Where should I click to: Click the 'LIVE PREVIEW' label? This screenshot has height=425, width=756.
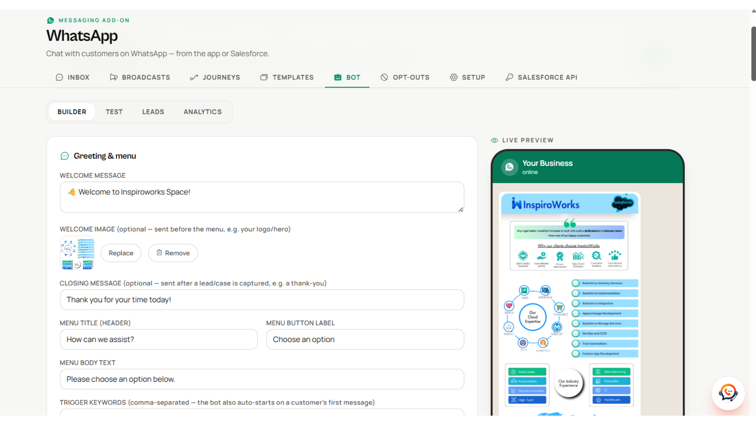(528, 140)
